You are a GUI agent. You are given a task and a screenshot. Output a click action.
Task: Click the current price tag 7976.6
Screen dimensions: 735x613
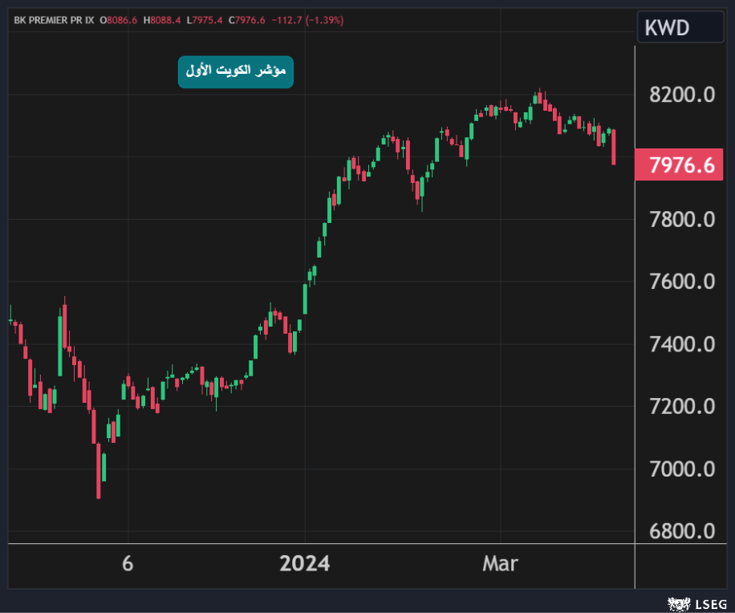click(681, 164)
